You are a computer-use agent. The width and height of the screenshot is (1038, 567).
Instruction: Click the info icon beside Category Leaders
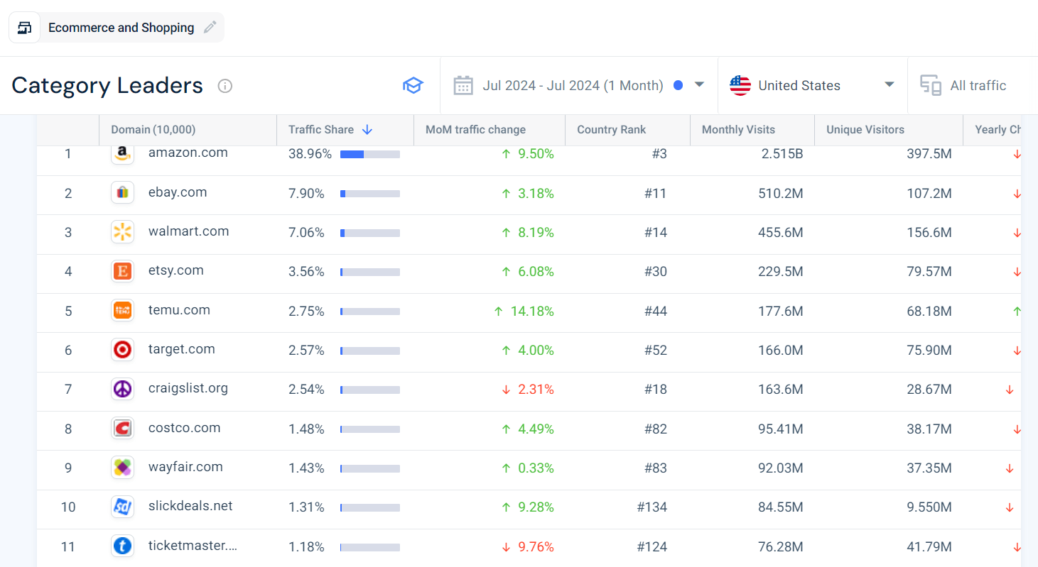225,86
